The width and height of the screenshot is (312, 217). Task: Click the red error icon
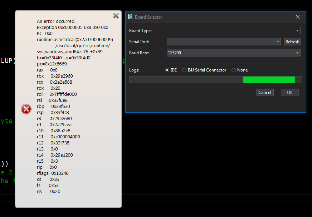26,109
